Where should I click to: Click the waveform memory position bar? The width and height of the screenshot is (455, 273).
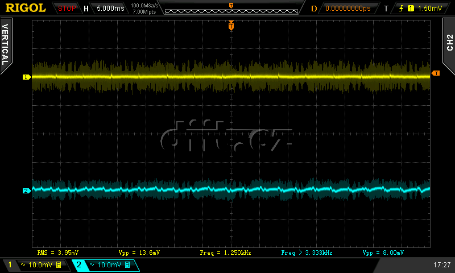[230, 9]
